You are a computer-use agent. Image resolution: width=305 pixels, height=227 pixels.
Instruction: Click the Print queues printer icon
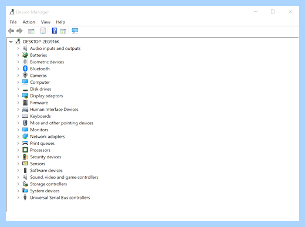[25, 143]
